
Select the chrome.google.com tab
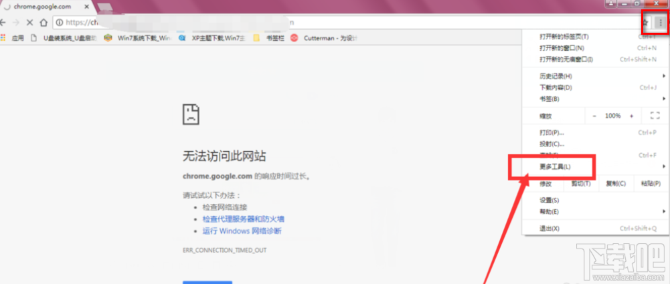point(44,7)
